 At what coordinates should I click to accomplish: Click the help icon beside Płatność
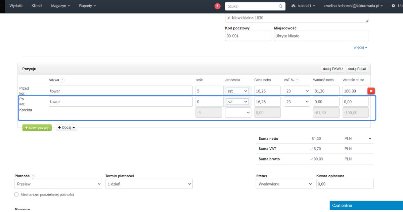coord(33,176)
